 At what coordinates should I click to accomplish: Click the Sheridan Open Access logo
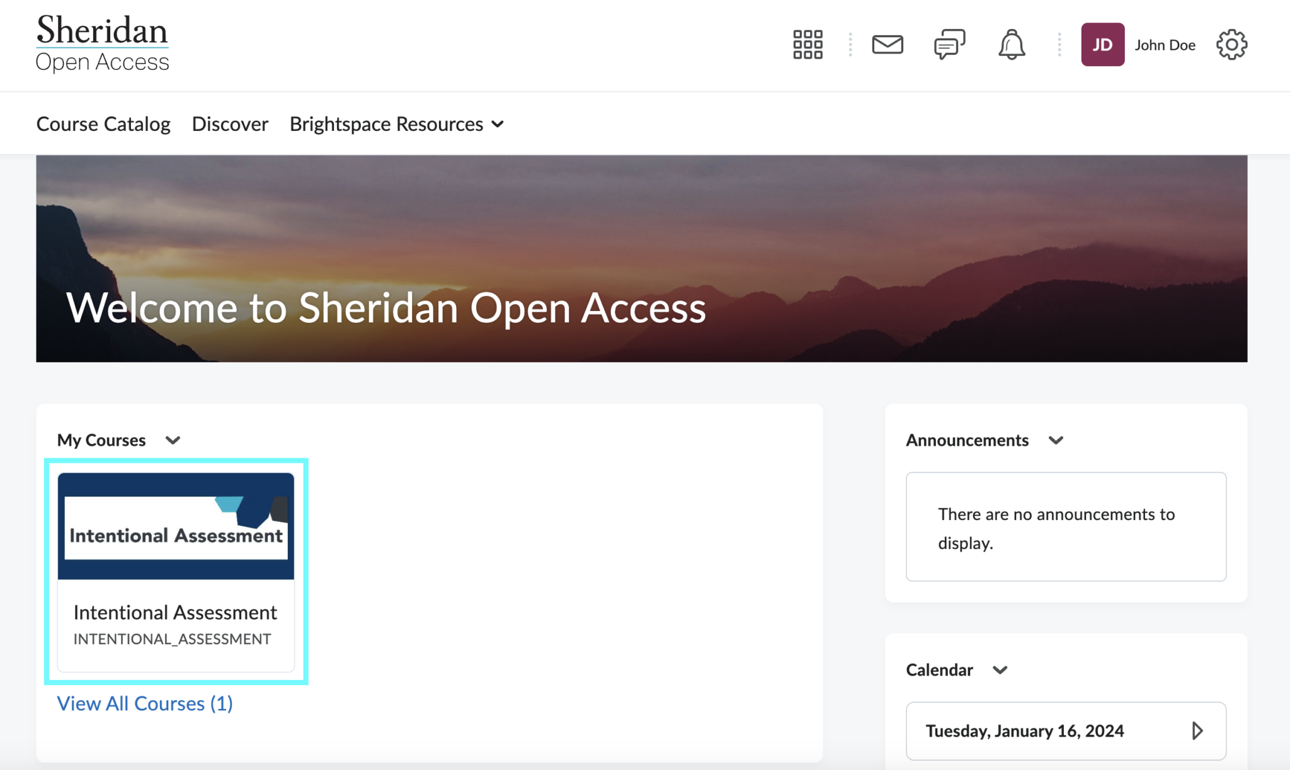[x=103, y=44]
